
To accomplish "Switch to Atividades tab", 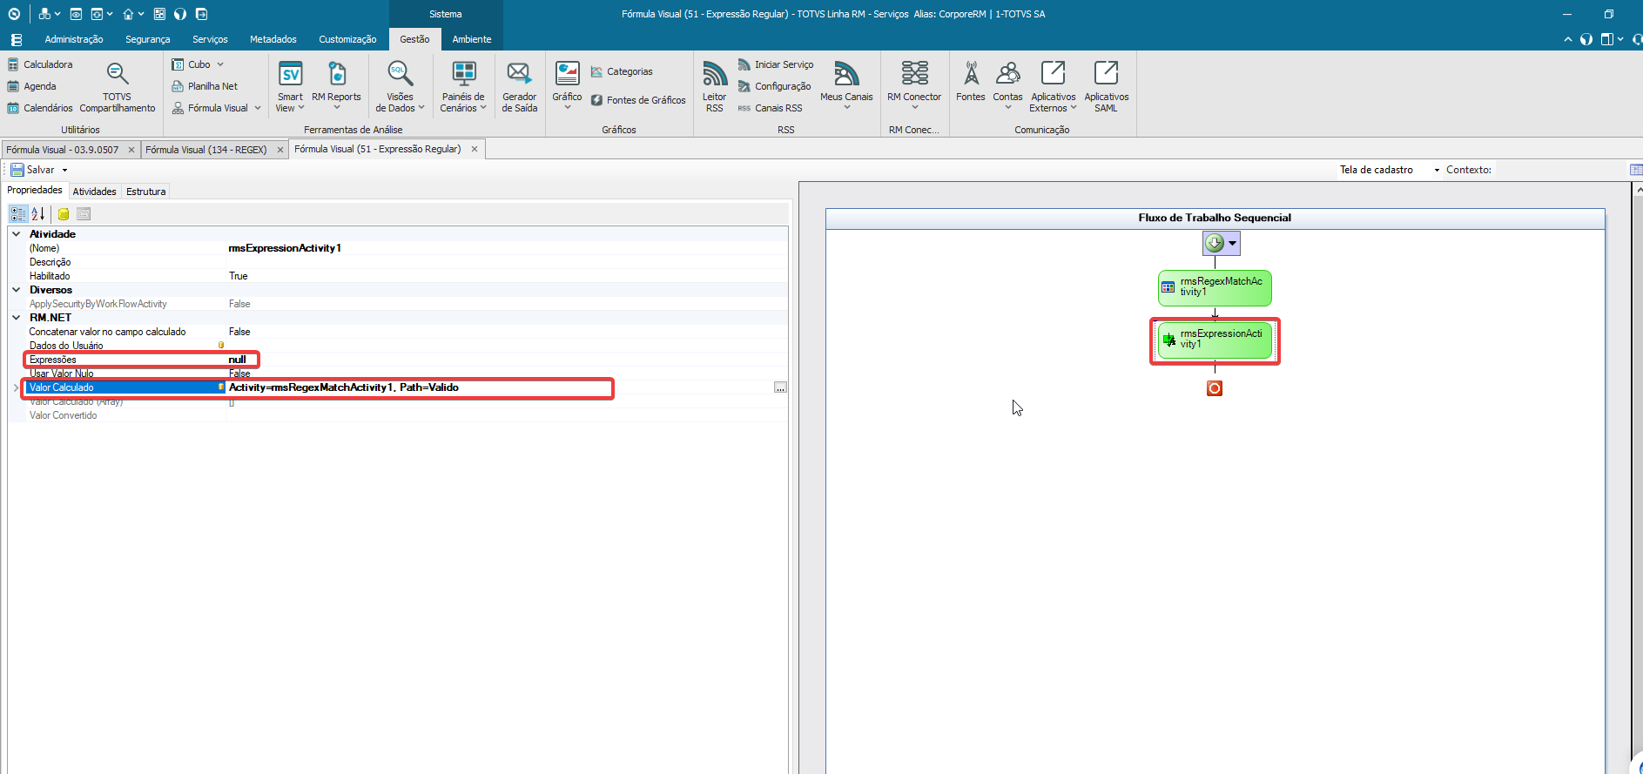I will pos(94,192).
